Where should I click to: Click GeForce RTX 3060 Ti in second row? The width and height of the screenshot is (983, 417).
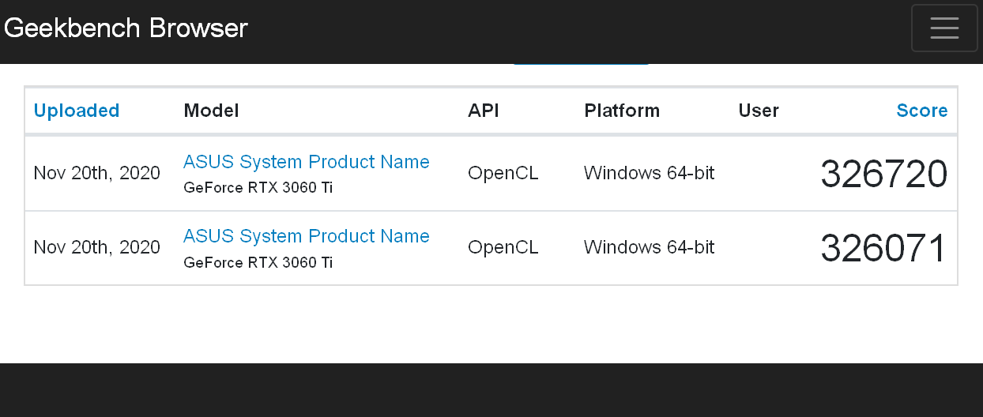[258, 262]
